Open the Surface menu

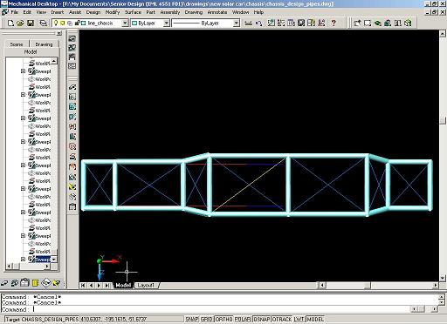(133, 12)
